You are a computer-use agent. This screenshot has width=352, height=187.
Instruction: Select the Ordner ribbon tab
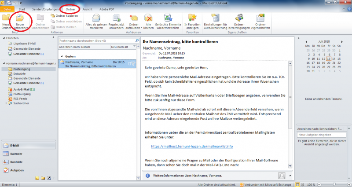(x=70, y=9)
